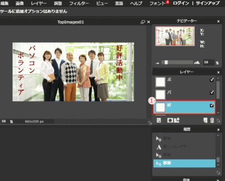Select the highlighted 好 layer row
This screenshot has width=225, height=181.
point(184,107)
